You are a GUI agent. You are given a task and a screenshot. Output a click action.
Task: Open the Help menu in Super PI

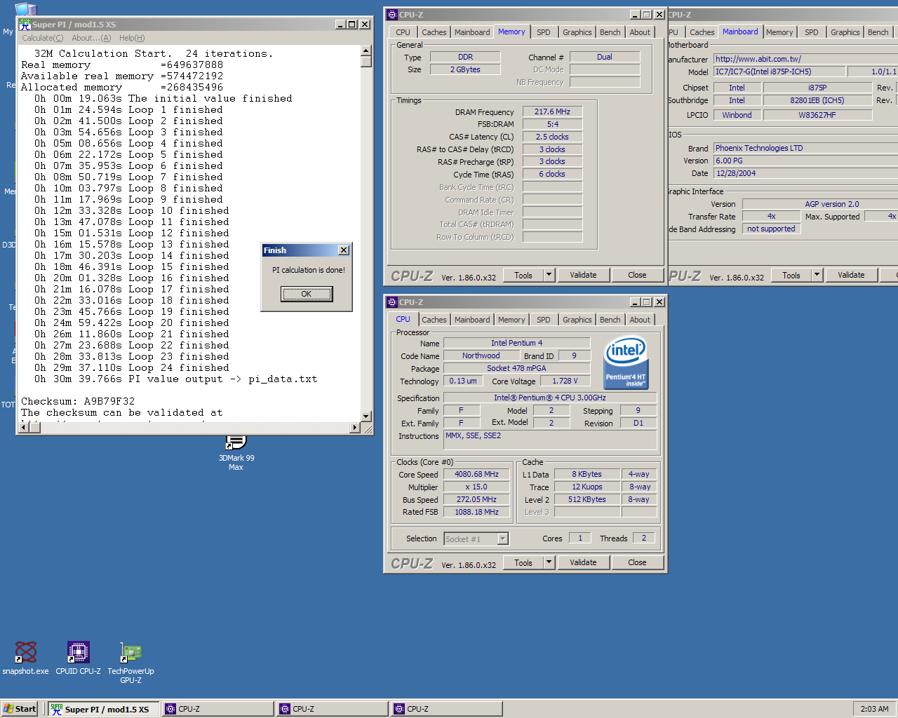(132, 38)
